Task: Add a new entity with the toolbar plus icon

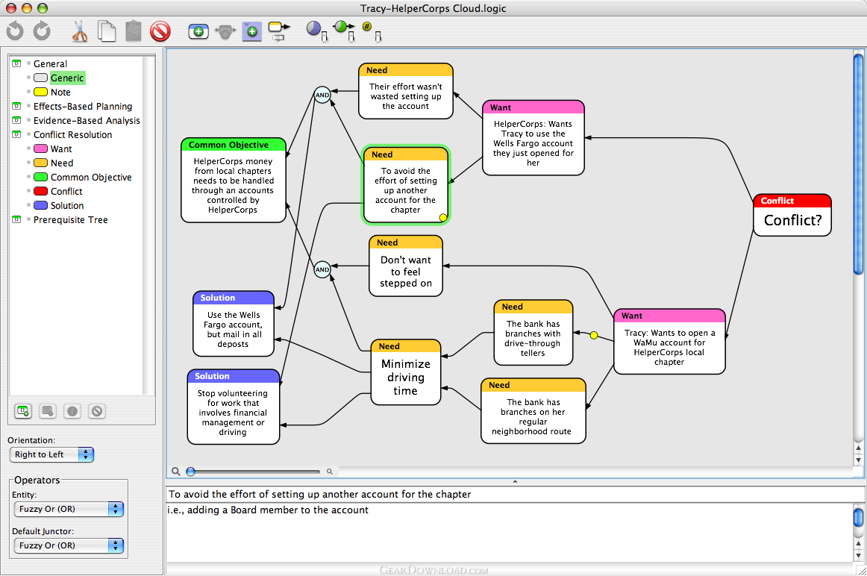Action: pyautogui.click(x=198, y=31)
